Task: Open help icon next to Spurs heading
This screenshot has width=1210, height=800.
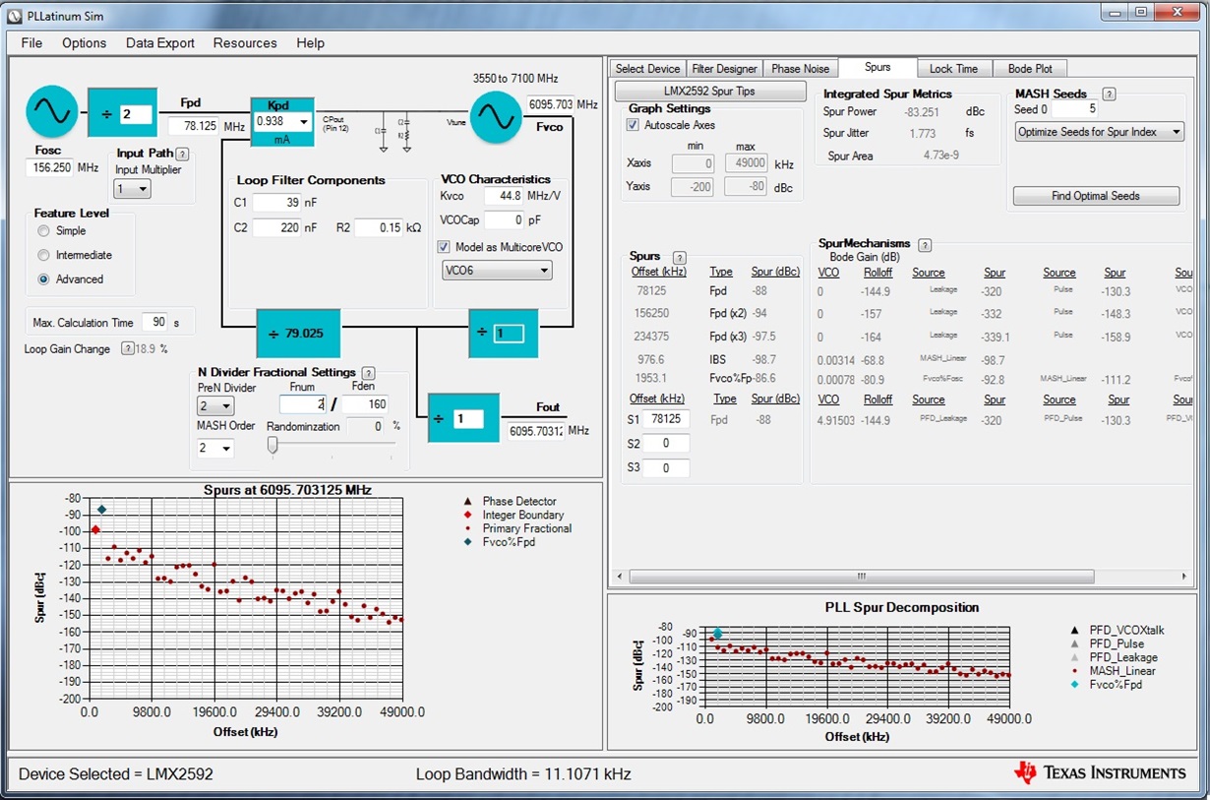Action: 679,257
